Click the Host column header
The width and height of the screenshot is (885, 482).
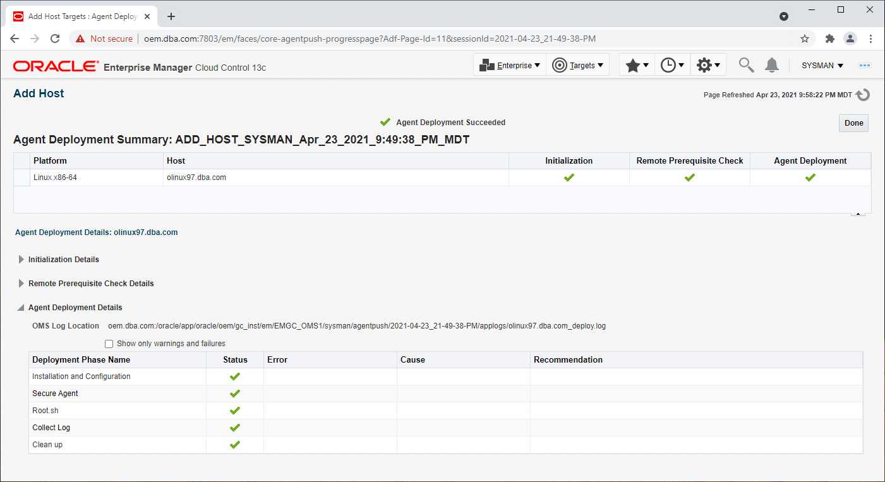tap(336, 160)
